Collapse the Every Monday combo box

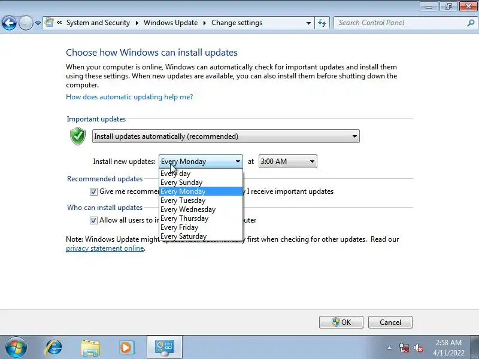click(x=201, y=161)
